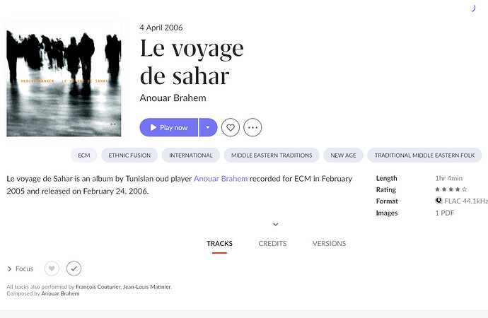
Task: Select the ECM genre tag
Action: pos(84,155)
